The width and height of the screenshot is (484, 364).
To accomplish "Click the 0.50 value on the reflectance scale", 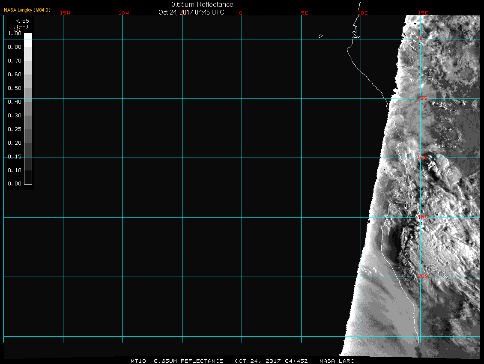I will pyautogui.click(x=15, y=88).
